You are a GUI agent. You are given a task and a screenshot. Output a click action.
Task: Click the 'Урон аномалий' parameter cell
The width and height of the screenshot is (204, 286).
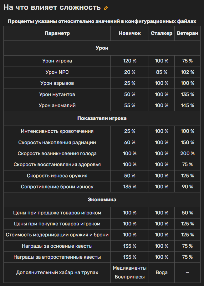(x=57, y=105)
